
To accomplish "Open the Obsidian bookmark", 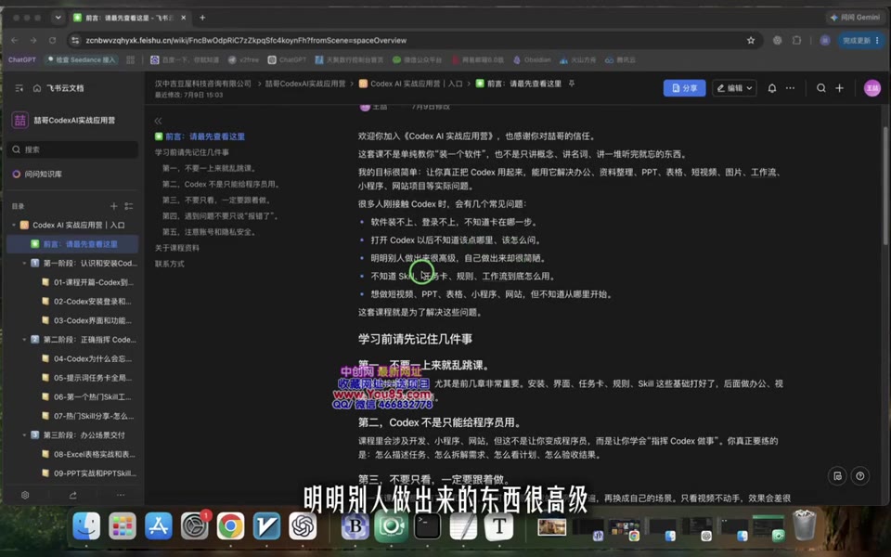I will point(532,59).
